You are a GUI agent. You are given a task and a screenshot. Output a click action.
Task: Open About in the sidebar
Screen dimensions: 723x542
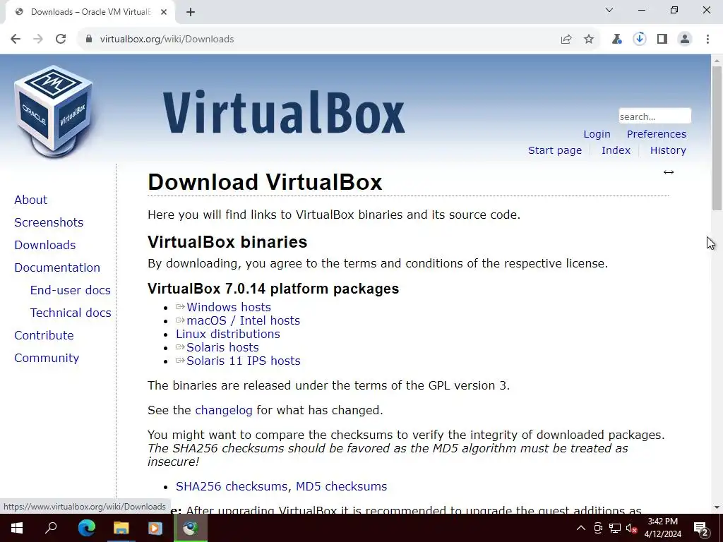30,200
